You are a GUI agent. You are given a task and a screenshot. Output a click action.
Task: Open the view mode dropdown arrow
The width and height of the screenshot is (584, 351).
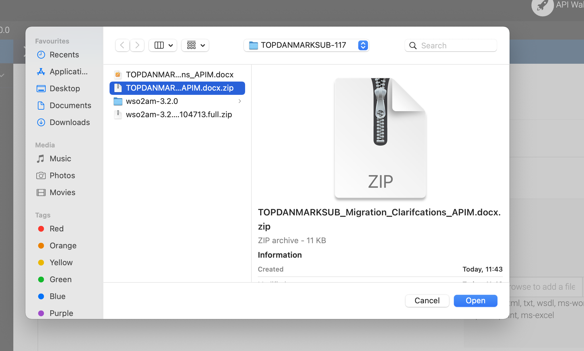point(171,45)
